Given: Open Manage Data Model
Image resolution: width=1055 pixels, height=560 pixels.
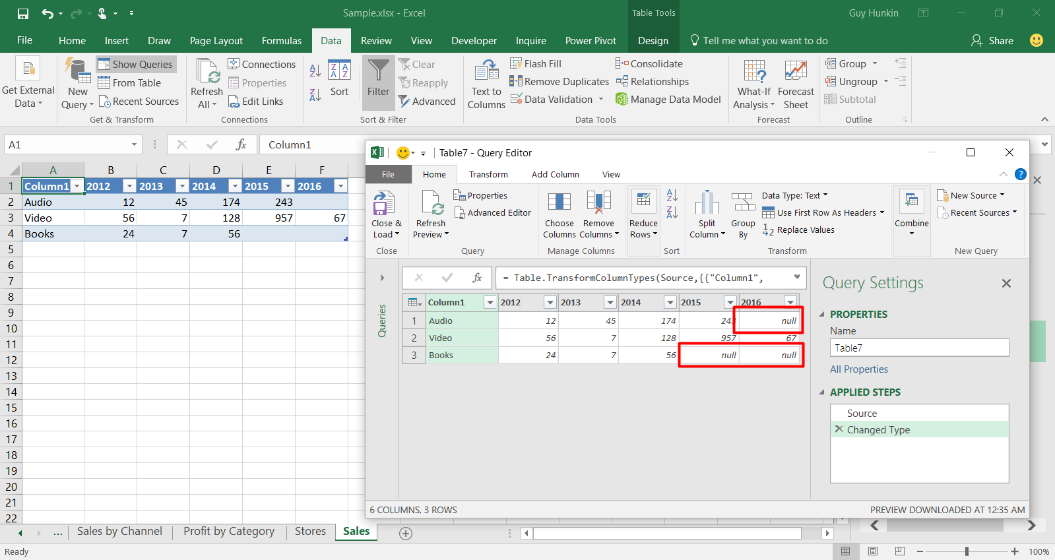Looking at the screenshot, I should (668, 100).
